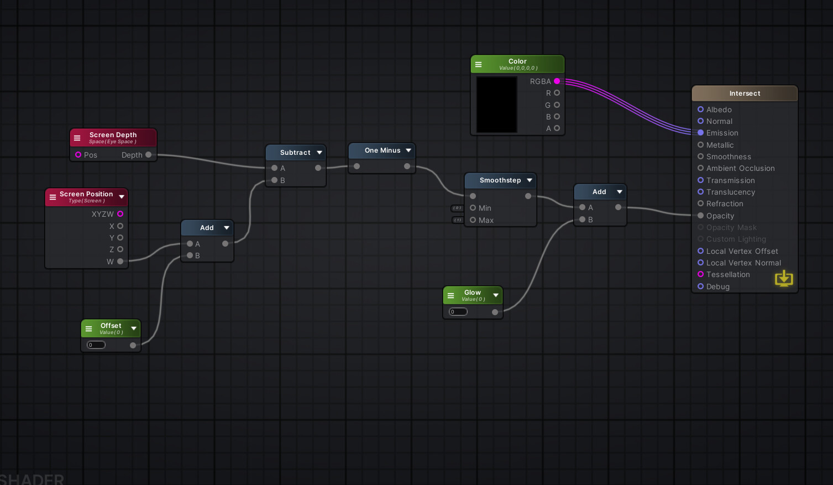833x485 pixels.
Task: Click the Max input port on Smoothstep
Action: point(473,220)
